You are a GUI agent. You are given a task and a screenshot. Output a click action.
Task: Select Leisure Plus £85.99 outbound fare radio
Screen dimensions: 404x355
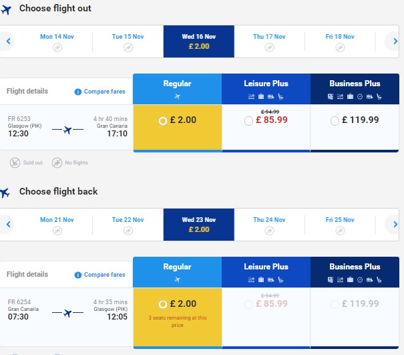(248, 121)
